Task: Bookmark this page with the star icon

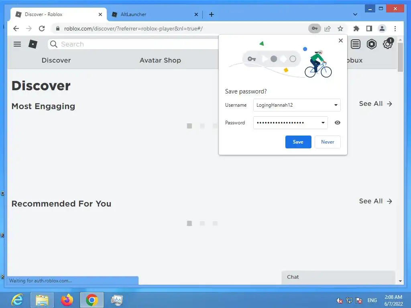Action: [340, 28]
